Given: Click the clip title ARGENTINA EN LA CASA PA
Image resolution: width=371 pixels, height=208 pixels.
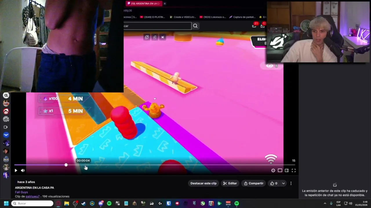Looking at the screenshot, I should (34, 188).
